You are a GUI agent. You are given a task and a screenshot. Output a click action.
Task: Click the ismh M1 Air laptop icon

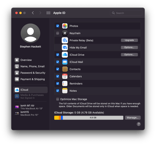pos(17,107)
